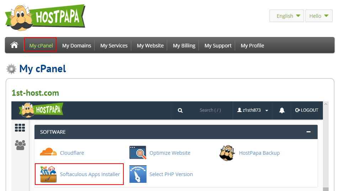
Task: Open the My Profile menu
Action: [252, 46]
